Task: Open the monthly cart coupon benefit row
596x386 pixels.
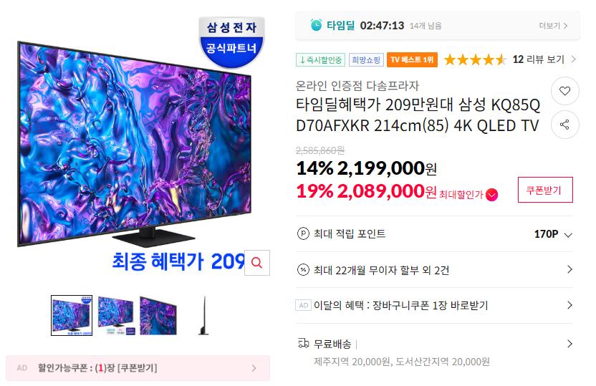Action: (434, 306)
